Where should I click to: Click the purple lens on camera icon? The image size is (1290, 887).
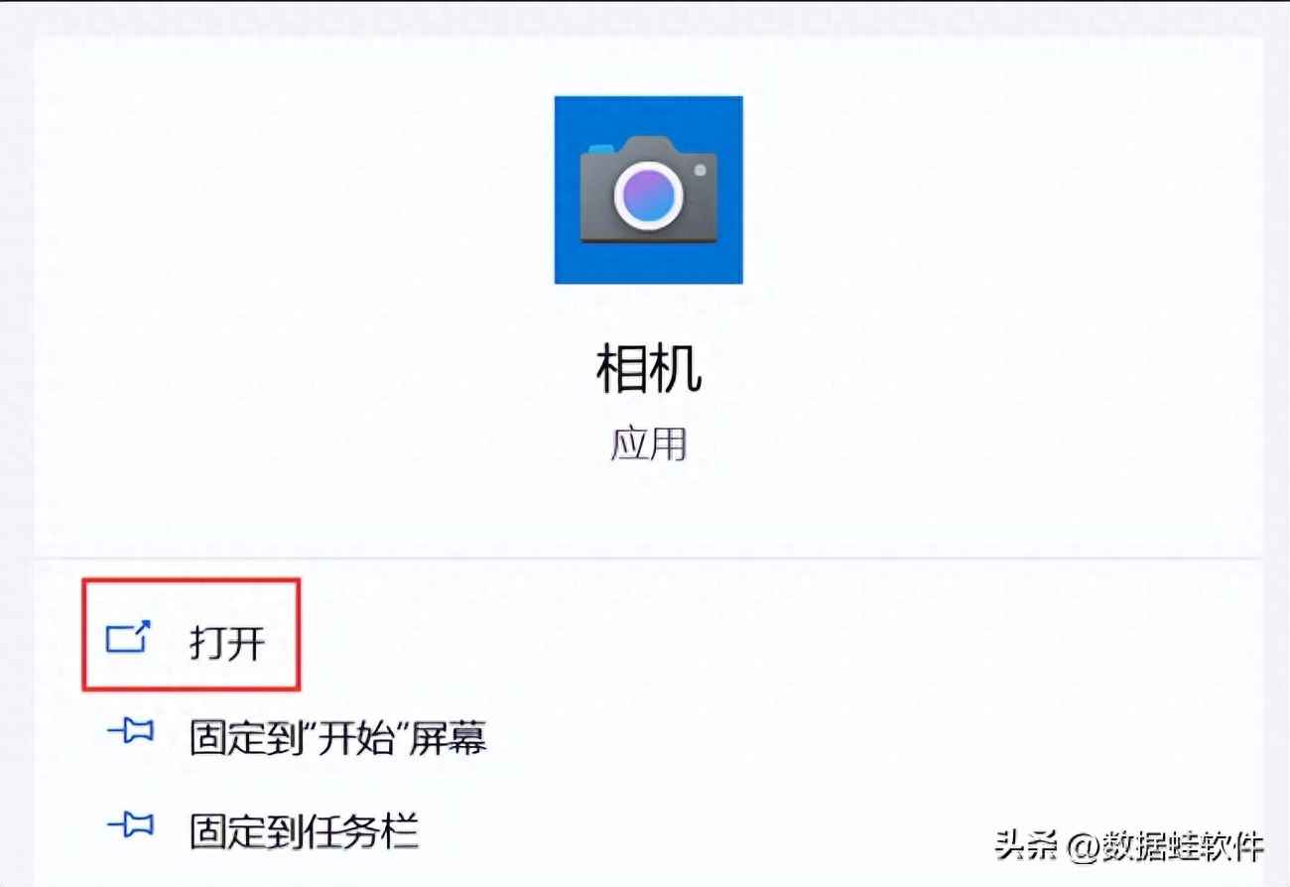[x=648, y=194]
